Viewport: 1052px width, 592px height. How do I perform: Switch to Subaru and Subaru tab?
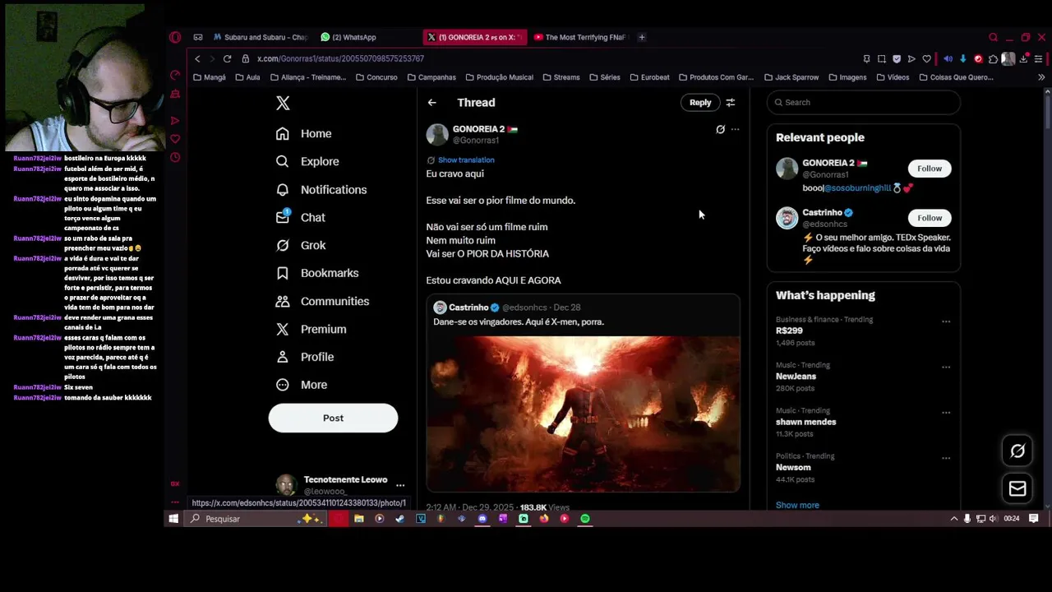tap(260, 37)
